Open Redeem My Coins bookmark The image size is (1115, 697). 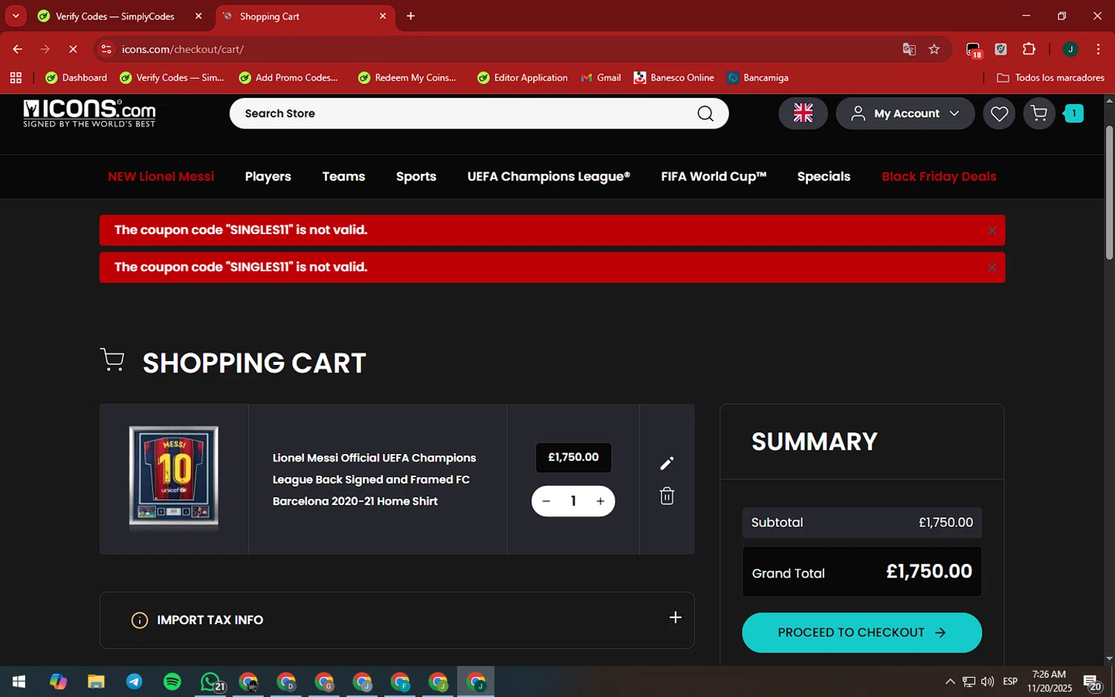pyautogui.click(x=407, y=78)
